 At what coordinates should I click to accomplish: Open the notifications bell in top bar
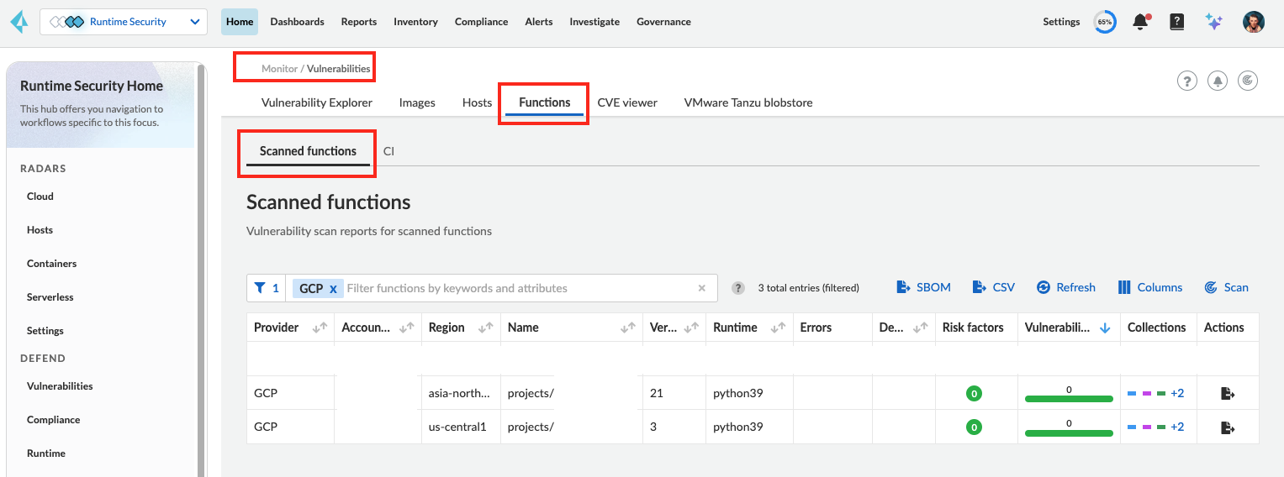(1140, 22)
